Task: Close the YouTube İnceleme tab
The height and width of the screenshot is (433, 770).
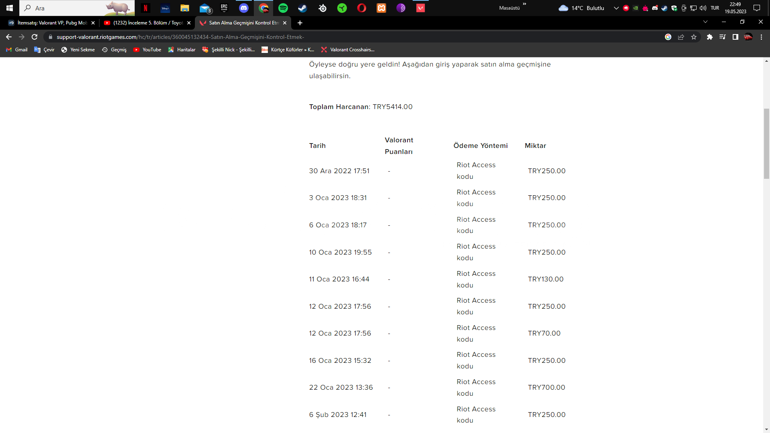Action: [x=189, y=23]
